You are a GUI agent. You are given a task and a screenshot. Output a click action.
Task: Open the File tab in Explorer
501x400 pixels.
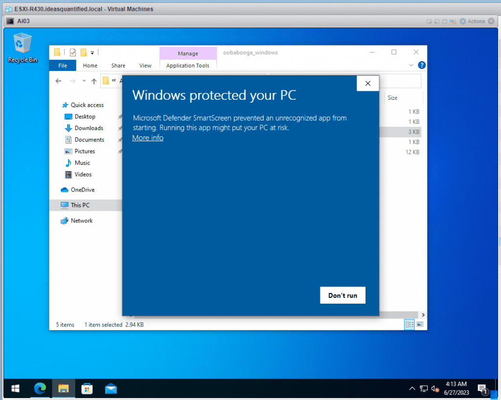[63, 66]
